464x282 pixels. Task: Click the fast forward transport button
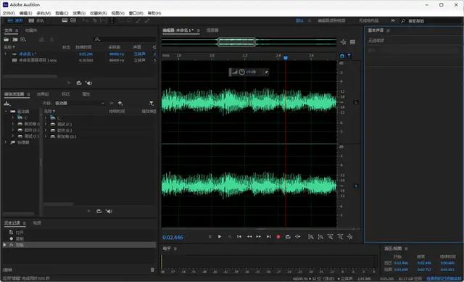pyautogui.click(x=259, y=236)
